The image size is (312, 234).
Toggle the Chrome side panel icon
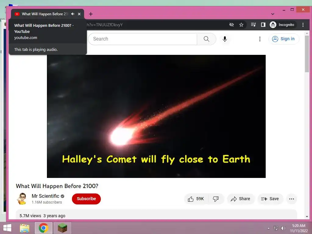coord(263,25)
